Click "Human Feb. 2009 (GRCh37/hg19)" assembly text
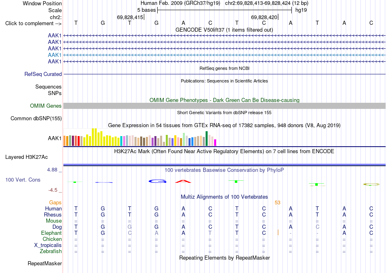Screen dimensions: 386x273 [x=180, y=3]
